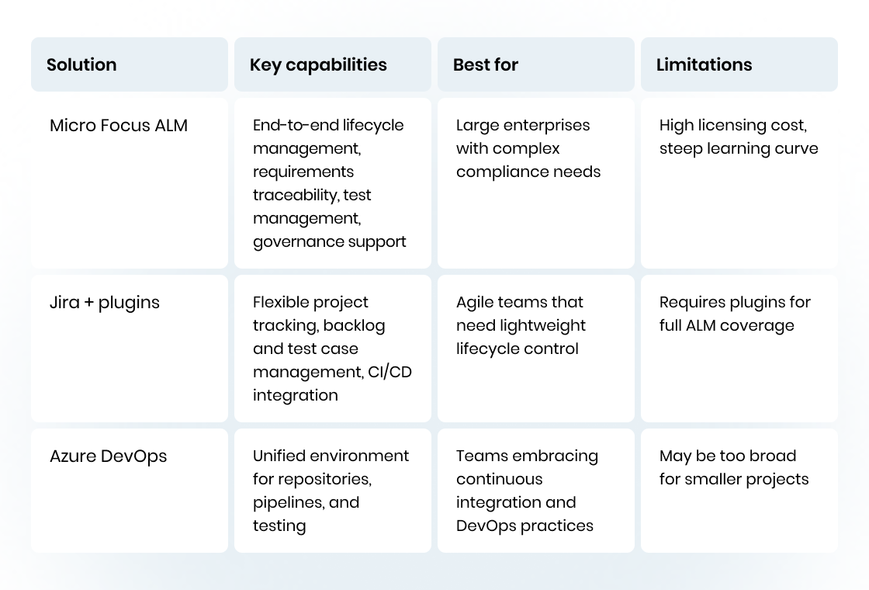The width and height of the screenshot is (869, 590).
Task: Click the Best for column header
Action: [x=536, y=64]
